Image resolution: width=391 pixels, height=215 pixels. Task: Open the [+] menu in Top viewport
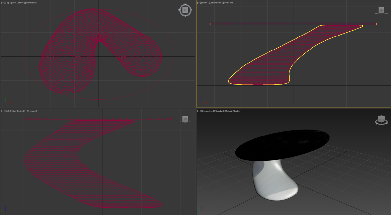pyautogui.click(x=3, y=3)
